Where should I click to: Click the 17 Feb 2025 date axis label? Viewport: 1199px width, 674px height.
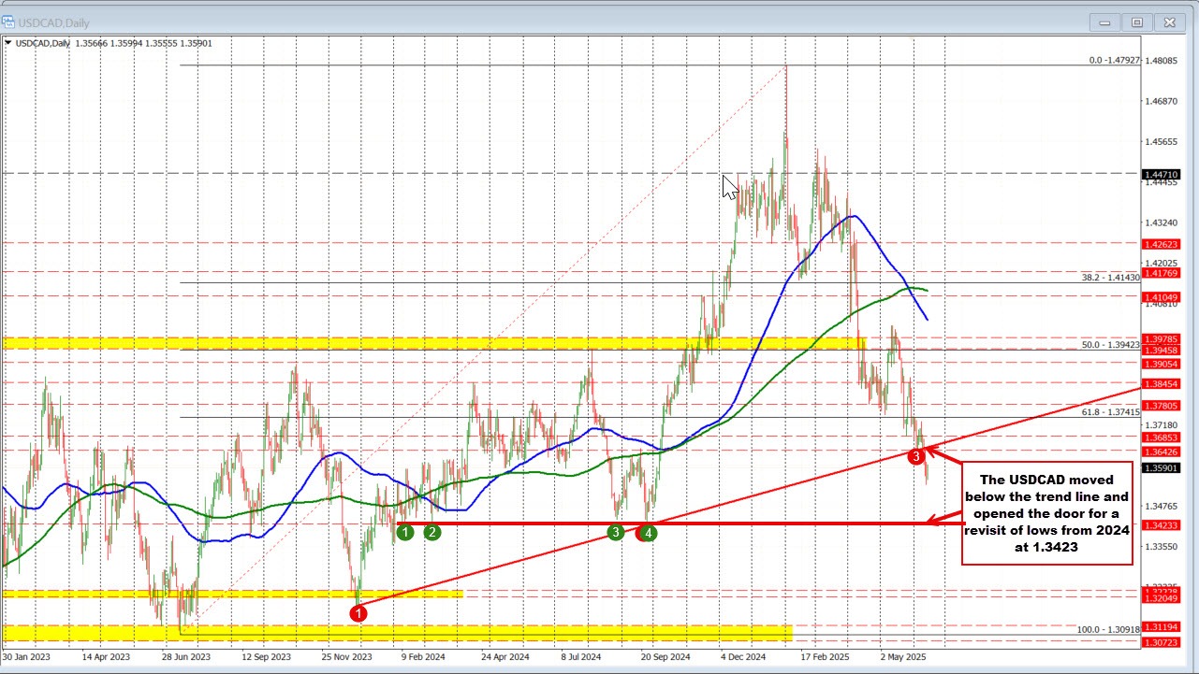[824, 657]
